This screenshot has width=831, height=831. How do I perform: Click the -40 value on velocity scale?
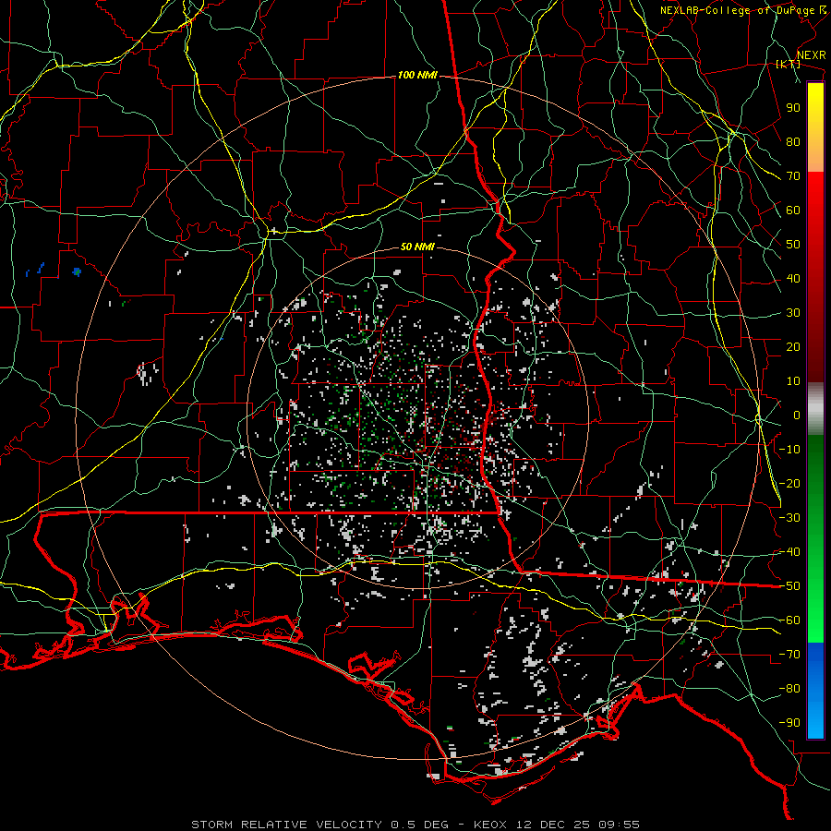click(789, 552)
